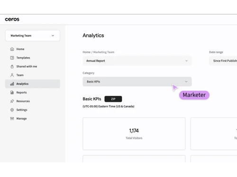The image size is (237, 177).
Task: Expand the Marketing Team selector chevron
Action: [x=53, y=36]
